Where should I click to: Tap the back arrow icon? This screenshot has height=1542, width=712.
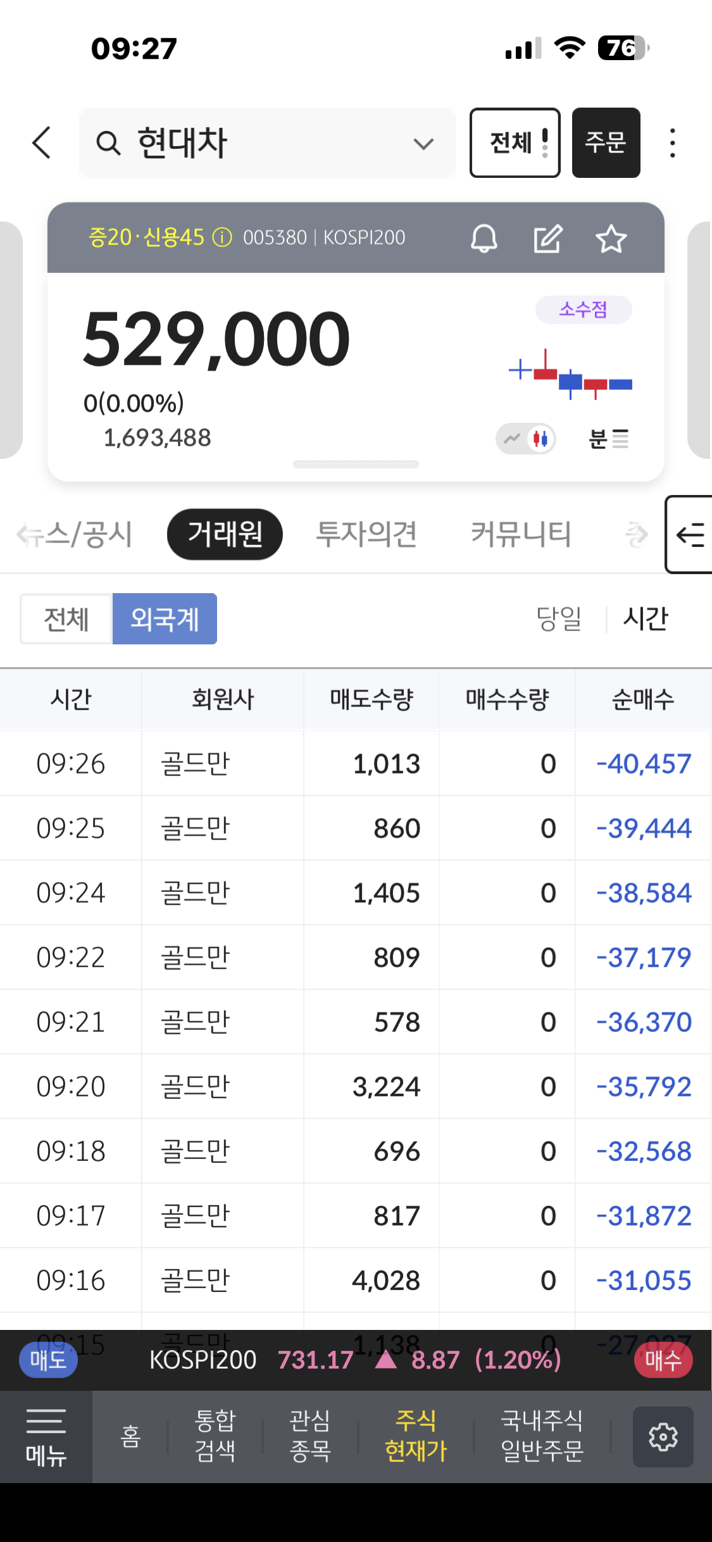[x=42, y=142]
